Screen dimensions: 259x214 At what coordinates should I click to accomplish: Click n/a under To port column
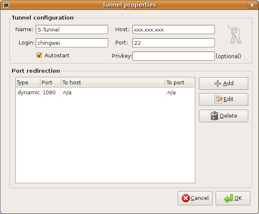(x=172, y=93)
